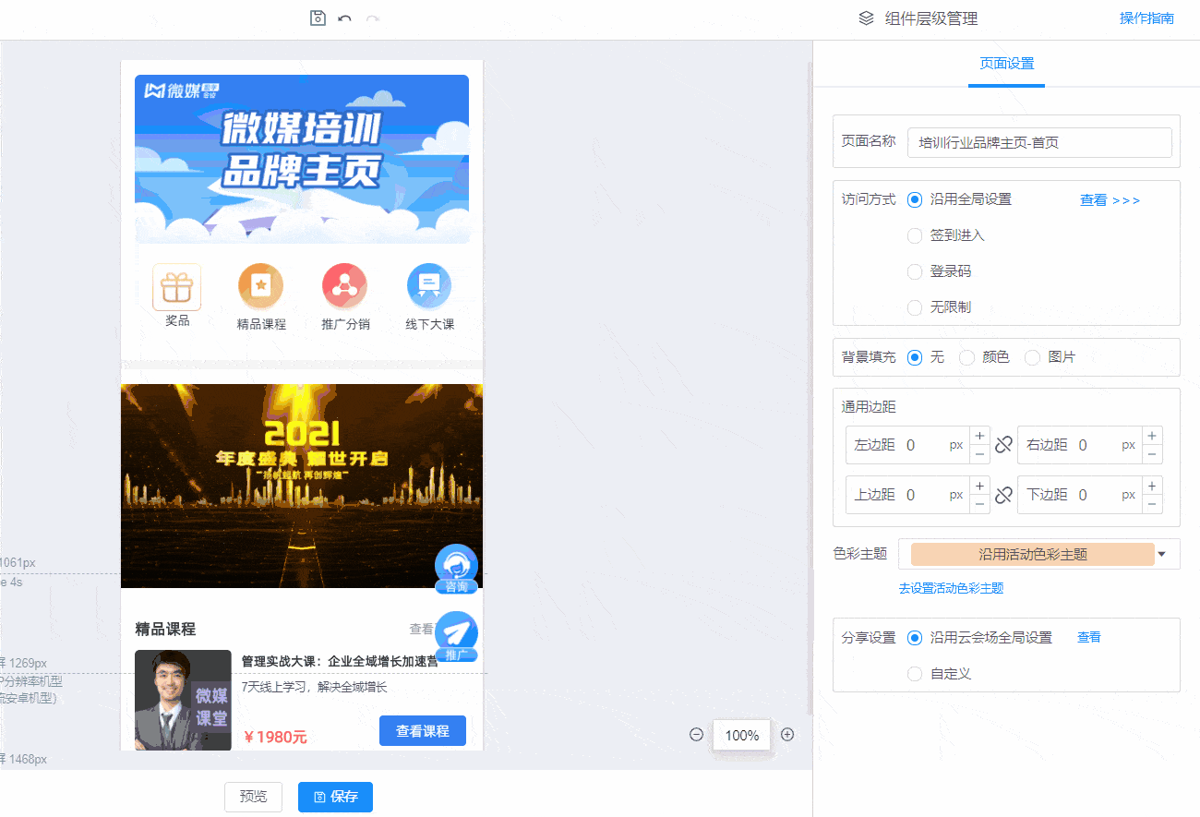Toggle link between 上边距 and 下边距

pyautogui.click(x=1003, y=496)
